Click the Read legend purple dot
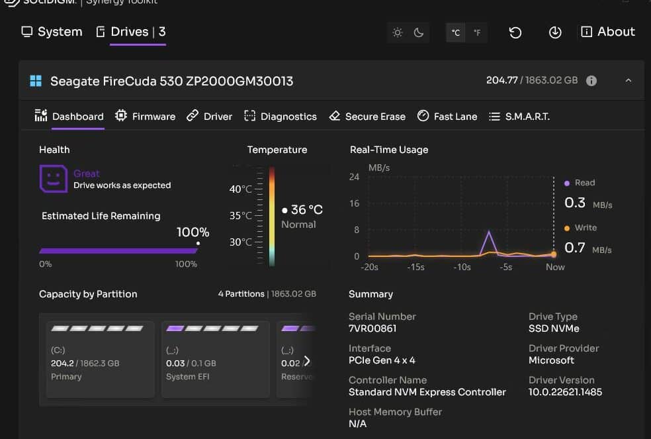The image size is (651, 439). (x=567, y=183)
